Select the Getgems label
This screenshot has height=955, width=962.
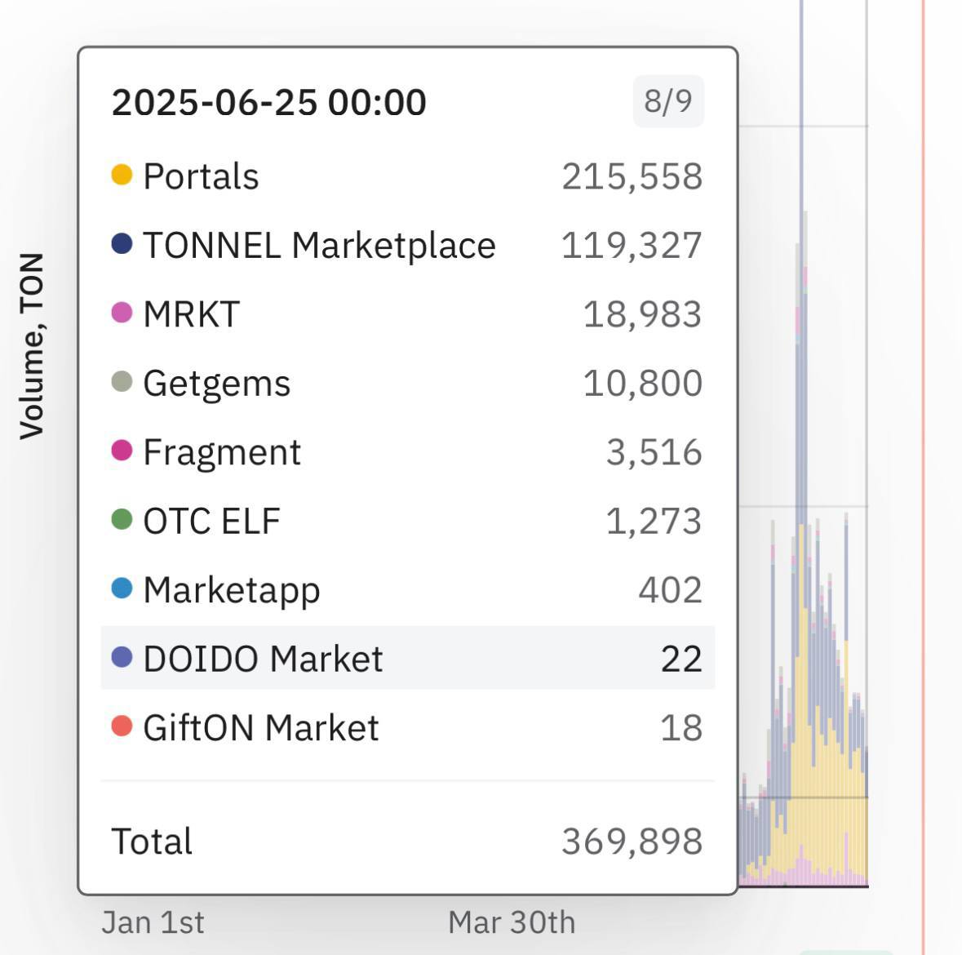click(216, 384)
